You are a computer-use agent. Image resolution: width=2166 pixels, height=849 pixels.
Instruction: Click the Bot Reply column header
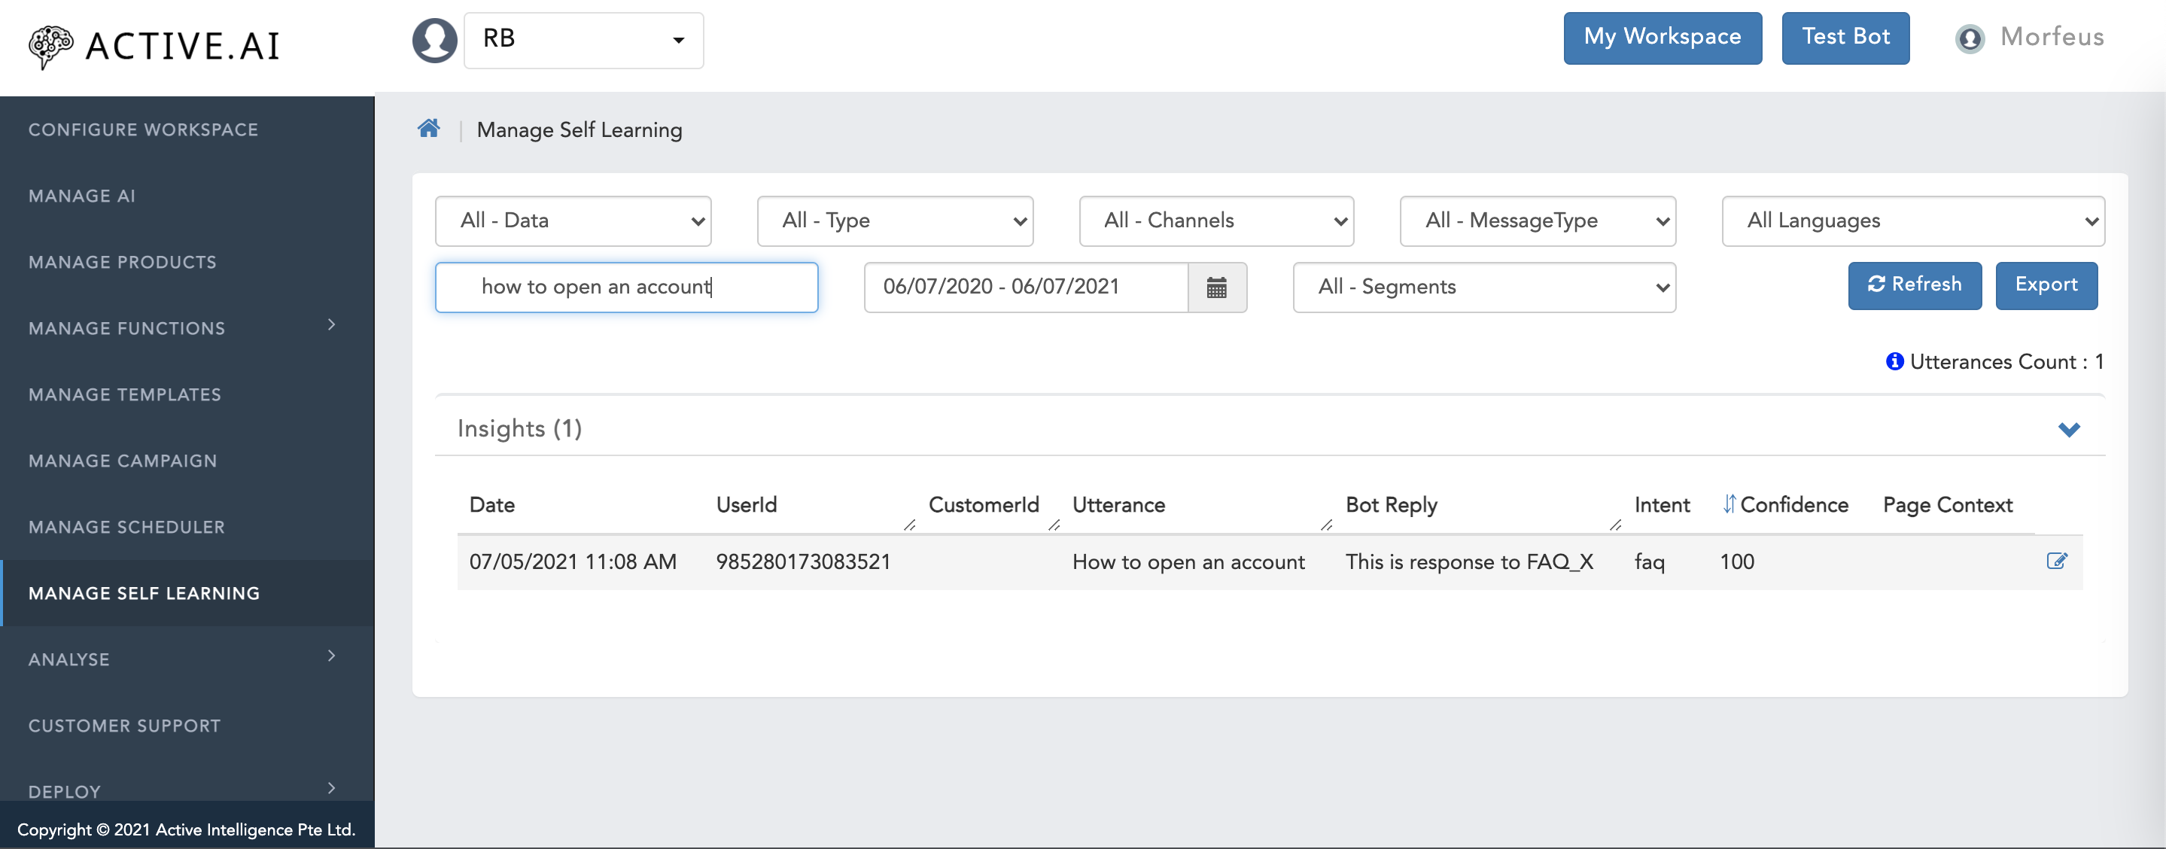pos(1392,505)
